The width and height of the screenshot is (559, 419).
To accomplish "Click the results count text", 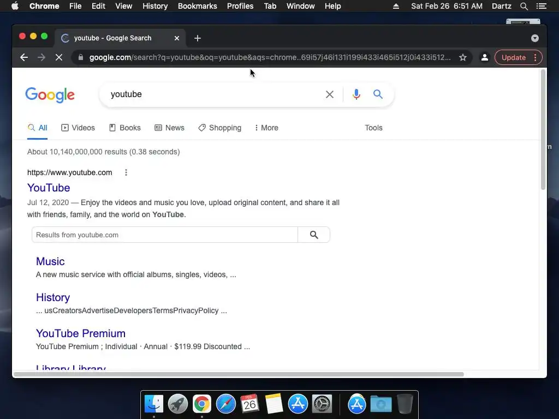I will [x=103, y=152].
